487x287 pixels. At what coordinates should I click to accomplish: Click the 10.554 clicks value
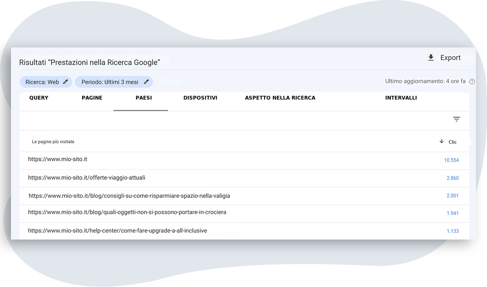pyautogui.click(x=451, y=160)
